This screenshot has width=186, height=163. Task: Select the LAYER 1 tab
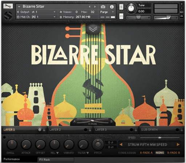click(x=9, y=130)
